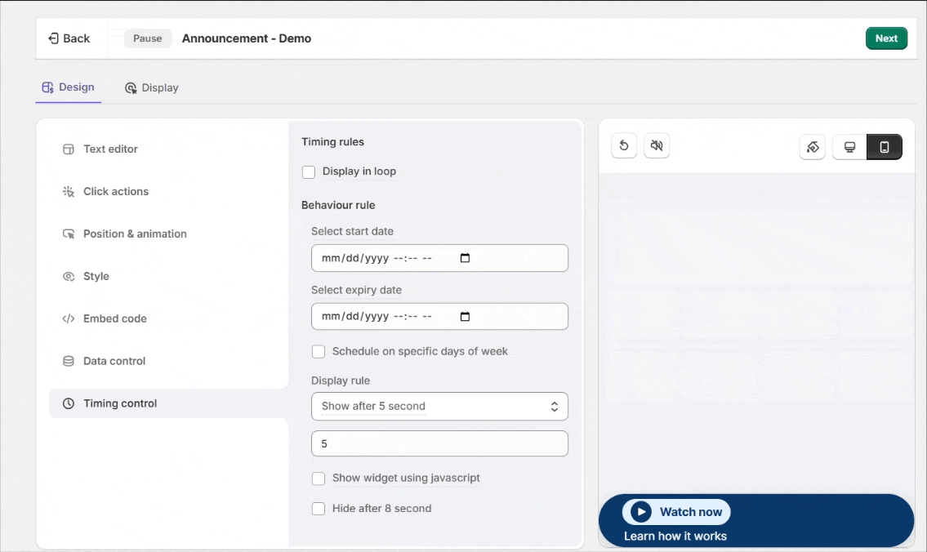The width and height of the screenshot is (927, 552).
Task: Tick the Hide after 8 second checkbox
Action: (x=318, y=508)
